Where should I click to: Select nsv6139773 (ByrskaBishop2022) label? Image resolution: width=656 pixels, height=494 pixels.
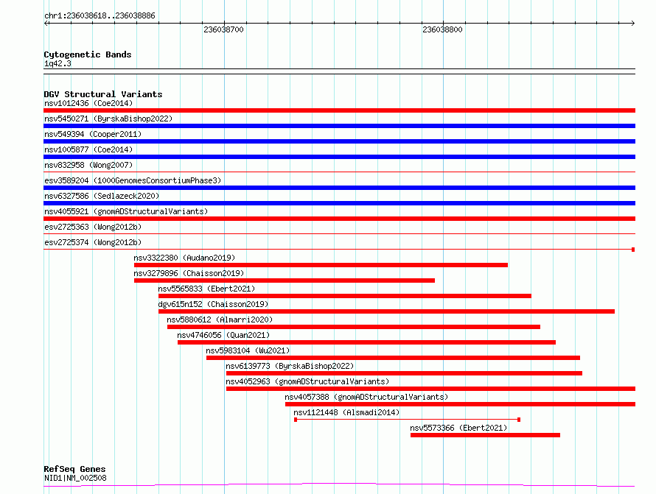(290, 366)
